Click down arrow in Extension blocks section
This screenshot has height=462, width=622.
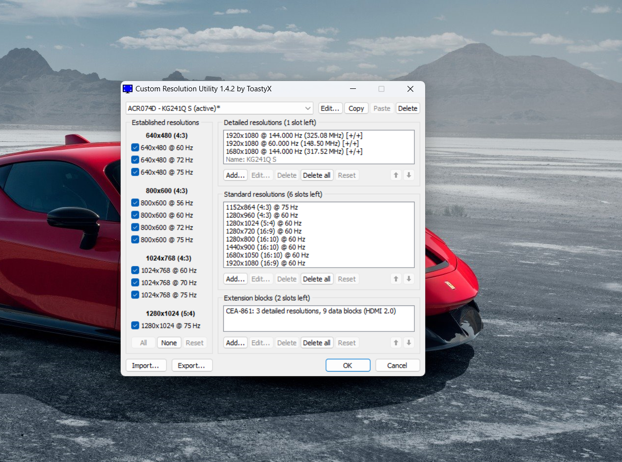[408, 343]
